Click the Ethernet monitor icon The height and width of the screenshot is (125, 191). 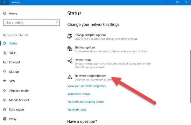pos(5,62)
